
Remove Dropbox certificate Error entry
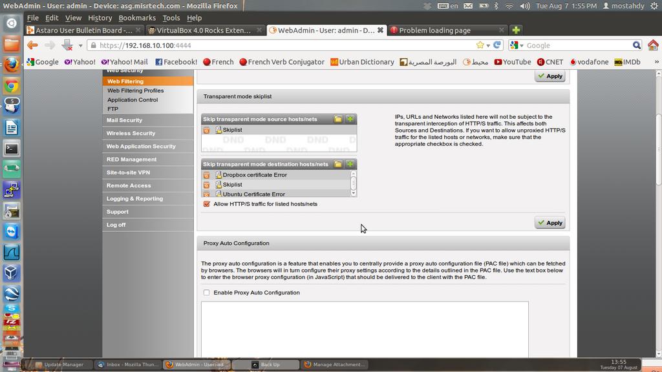coord(206,174)
